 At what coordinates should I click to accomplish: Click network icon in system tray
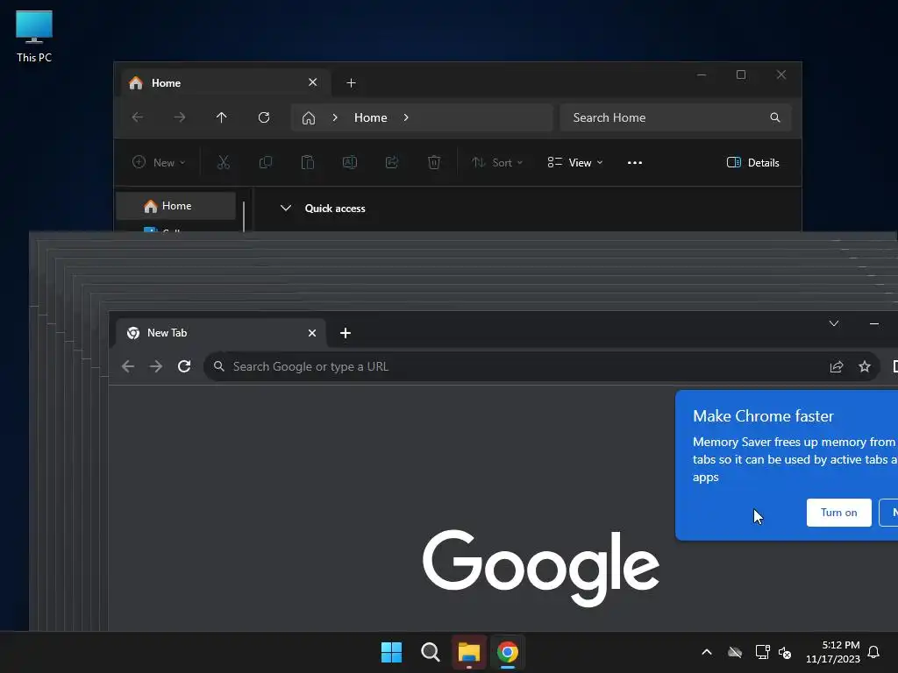[x=762, y=652]
